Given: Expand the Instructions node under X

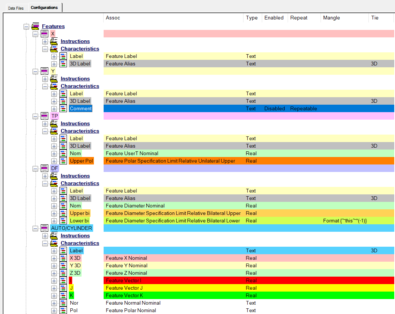Looking at the screenshot, I should (45, 41).
